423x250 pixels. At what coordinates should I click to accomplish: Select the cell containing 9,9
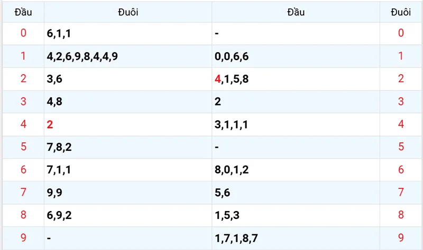(54, 193)
